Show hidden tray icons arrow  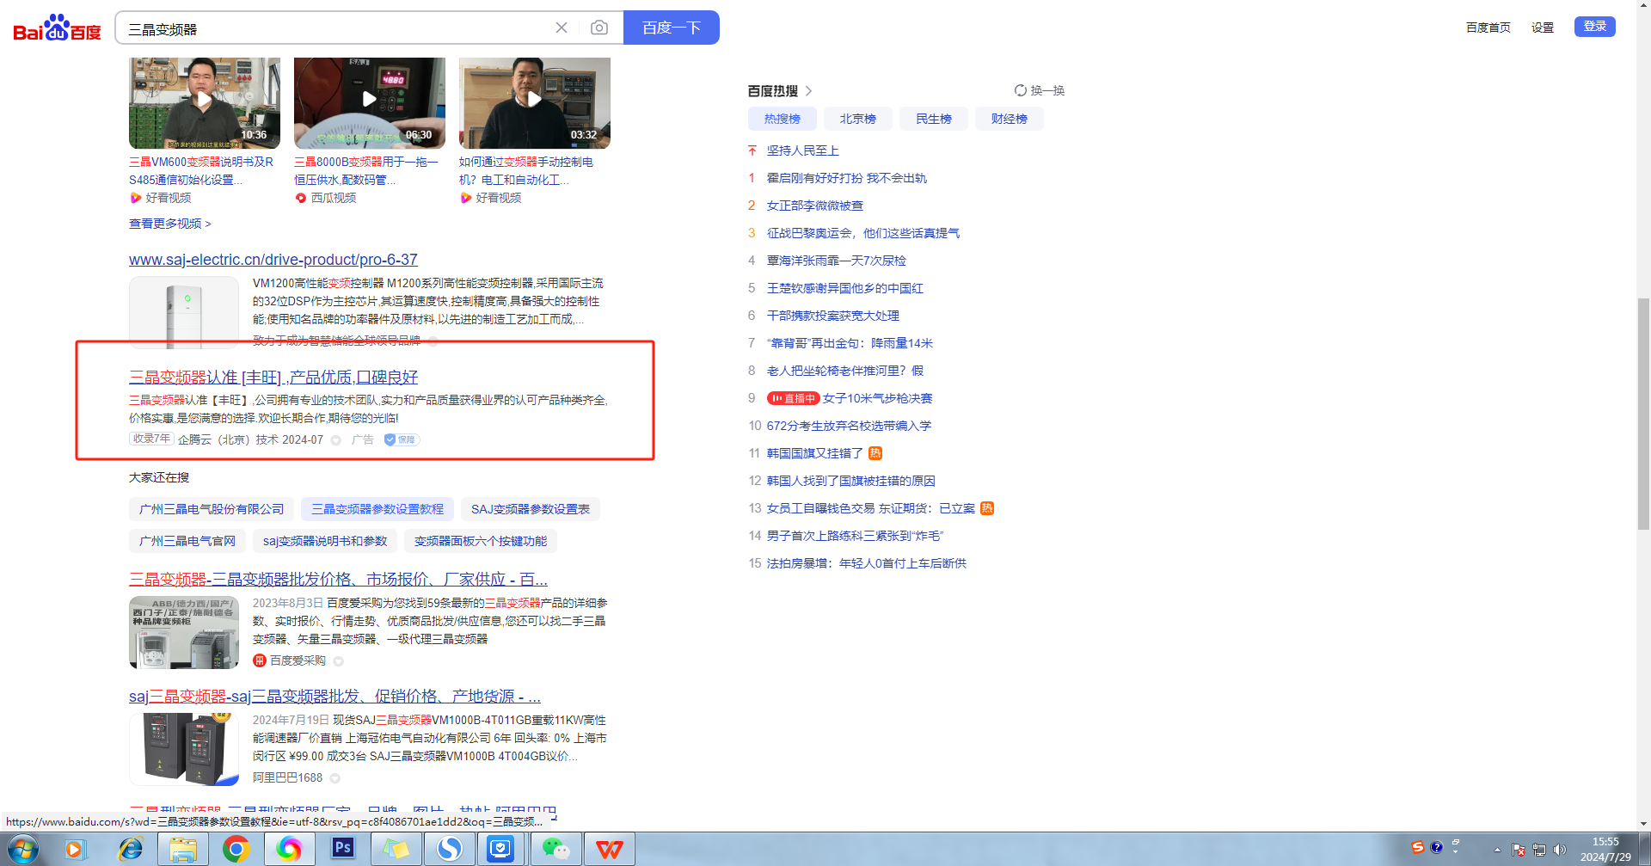click(1497, 850)
